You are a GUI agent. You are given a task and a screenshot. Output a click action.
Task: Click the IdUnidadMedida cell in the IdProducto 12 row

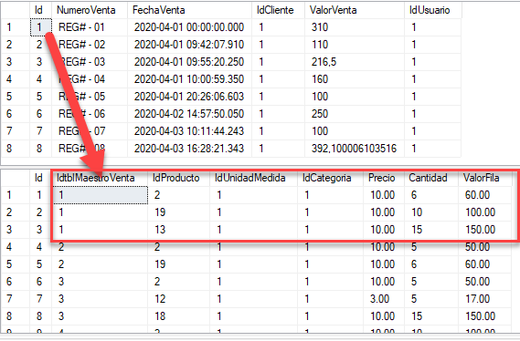click(x=254, y=299)
